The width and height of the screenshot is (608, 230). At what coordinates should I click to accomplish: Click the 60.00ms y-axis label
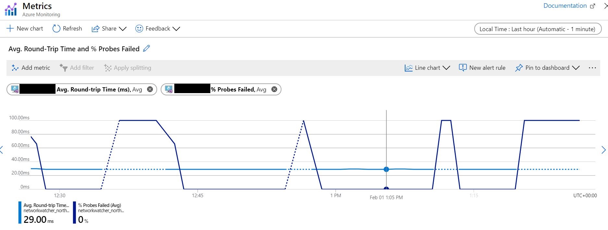pos(20,145)
